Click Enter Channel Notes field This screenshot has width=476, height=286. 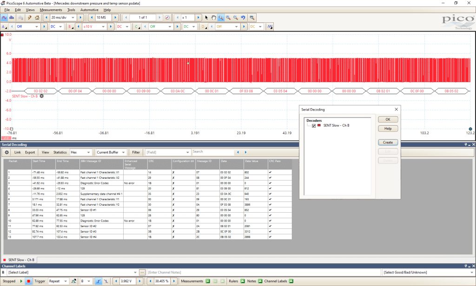tap(264, 273)
